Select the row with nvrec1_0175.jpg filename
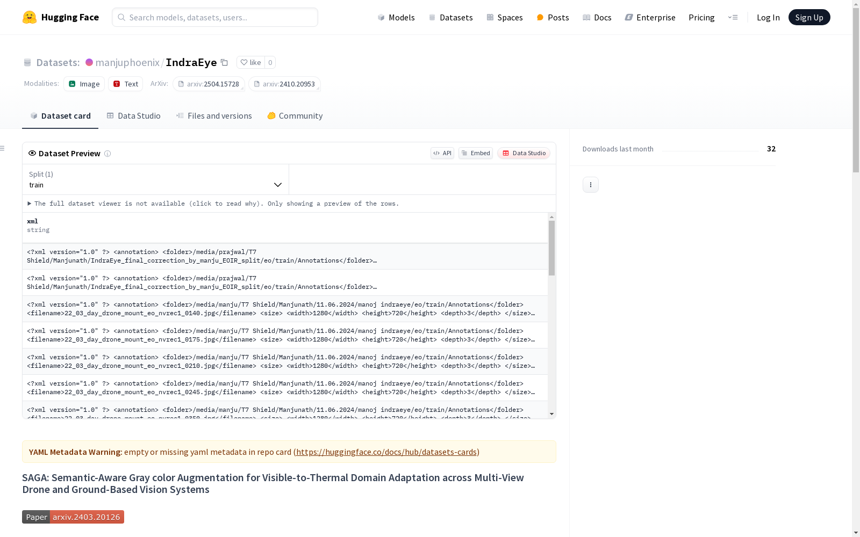Screen dimensions: 860x537 [x=285, y=335]
